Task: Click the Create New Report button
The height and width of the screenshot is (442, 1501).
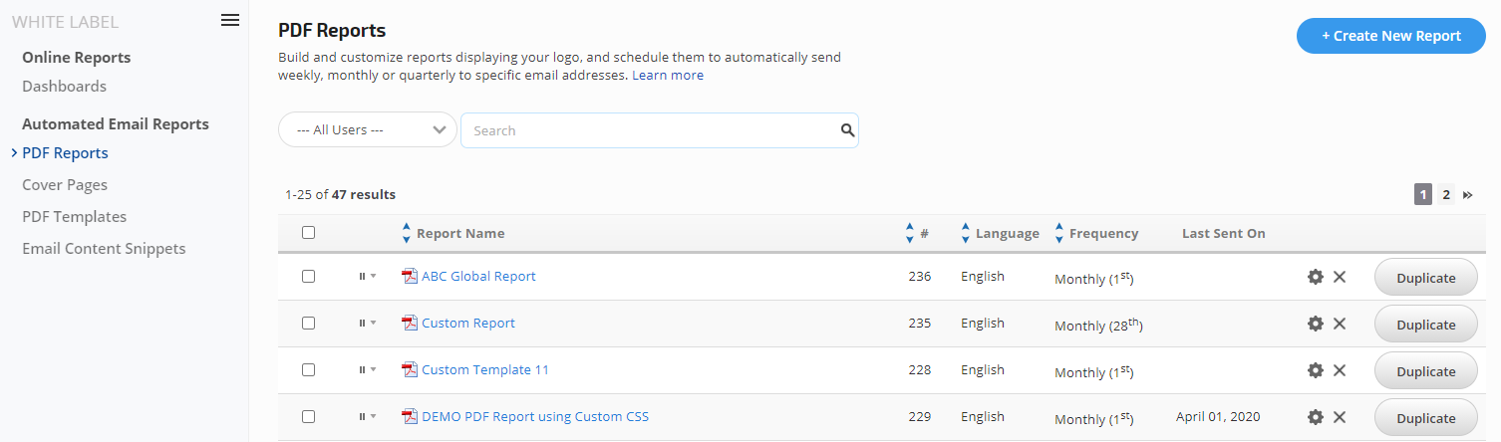Action: (x=1390, y=36)
